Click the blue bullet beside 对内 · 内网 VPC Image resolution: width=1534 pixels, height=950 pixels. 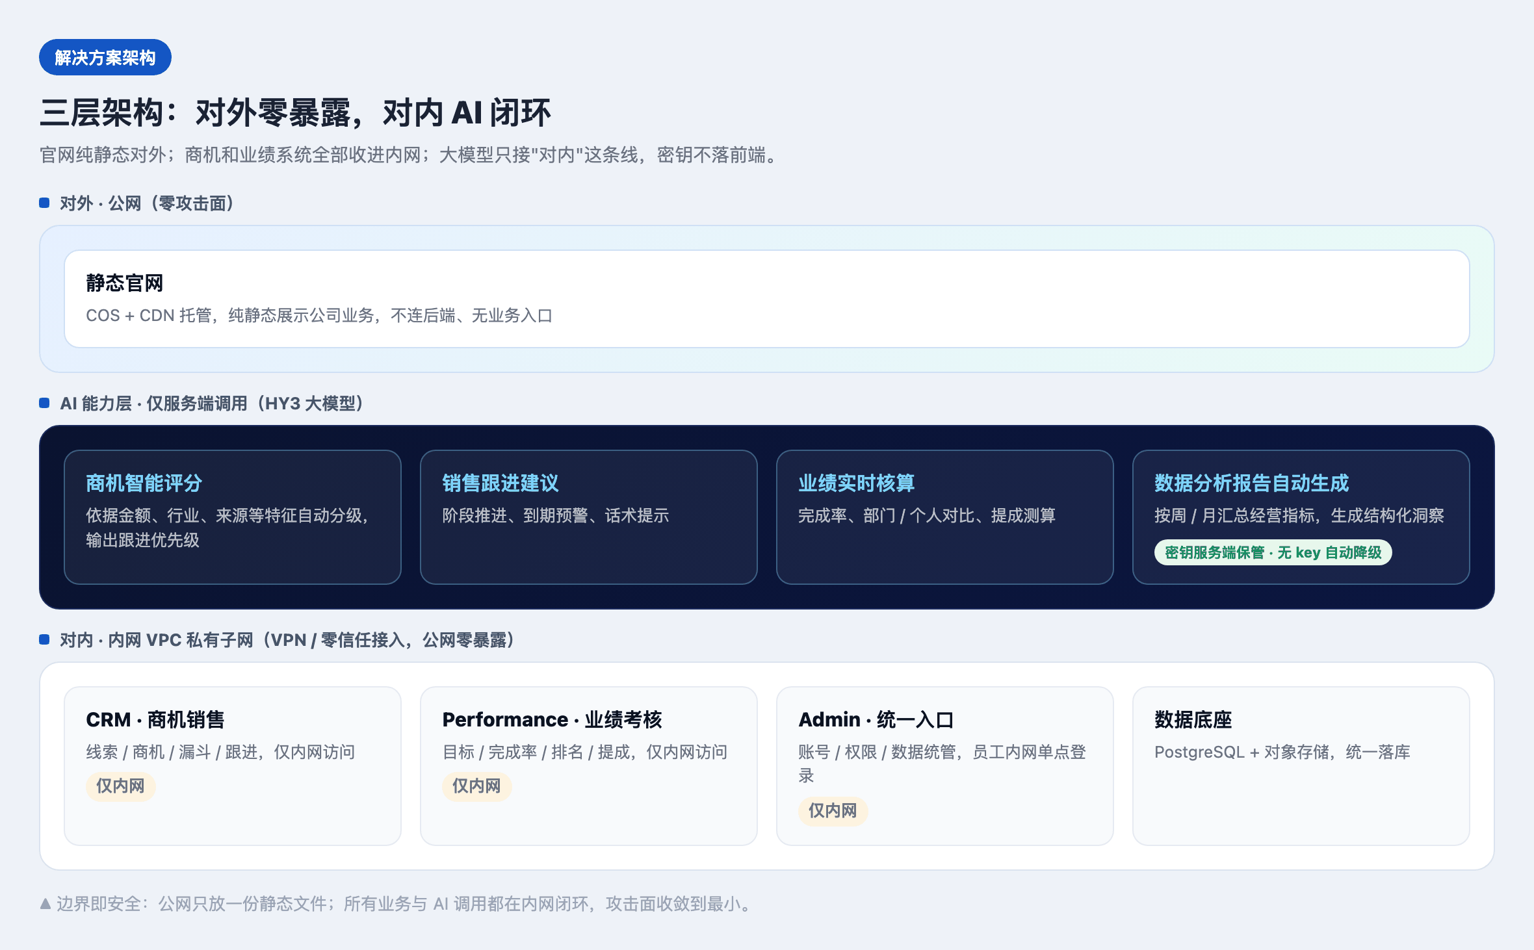pos(44,639)
